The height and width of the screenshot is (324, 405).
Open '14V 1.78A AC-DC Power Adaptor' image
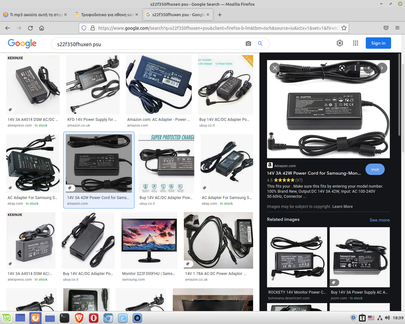[218, 240]
